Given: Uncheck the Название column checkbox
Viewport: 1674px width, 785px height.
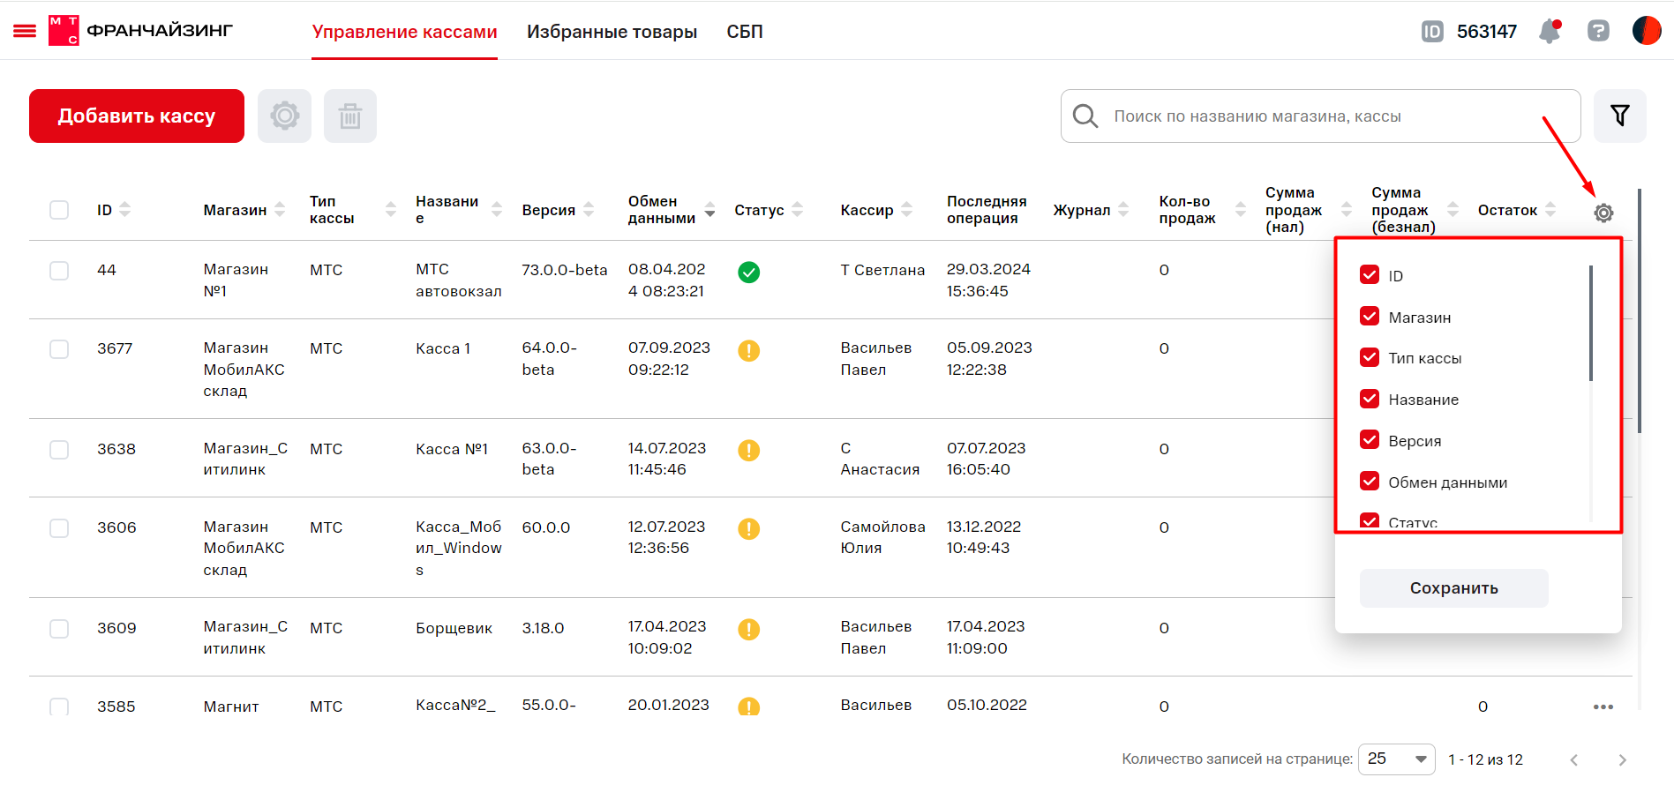Looking at the screenshot, I should click(1370, 399).
